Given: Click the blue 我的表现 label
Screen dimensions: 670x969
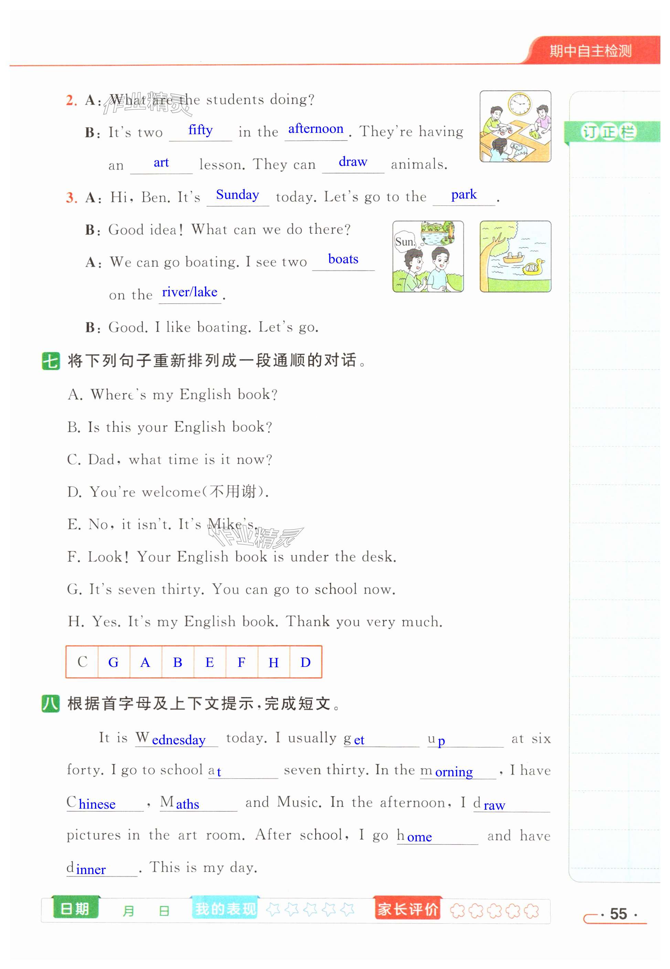Looking at the screenshot, I should (225, 908).
